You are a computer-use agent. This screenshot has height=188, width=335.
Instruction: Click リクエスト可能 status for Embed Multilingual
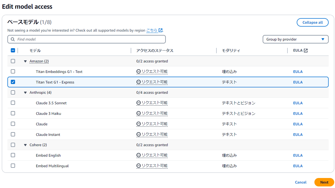click(154, 166)
